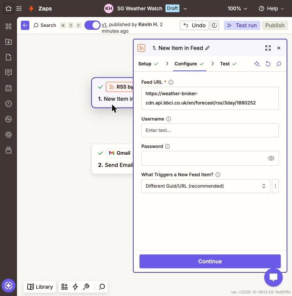This screenshot has height=296, width=292.
Task: Click the Continue button
Action: 210,261
